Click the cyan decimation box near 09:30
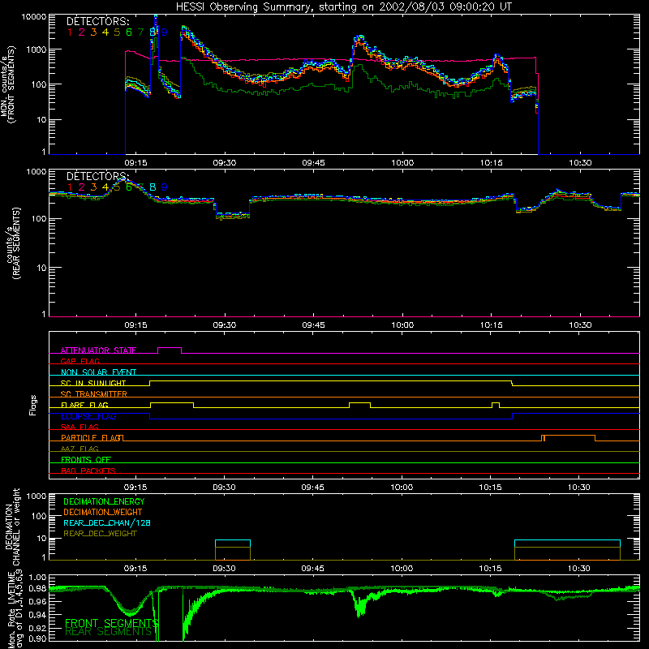 coord(233,544)
